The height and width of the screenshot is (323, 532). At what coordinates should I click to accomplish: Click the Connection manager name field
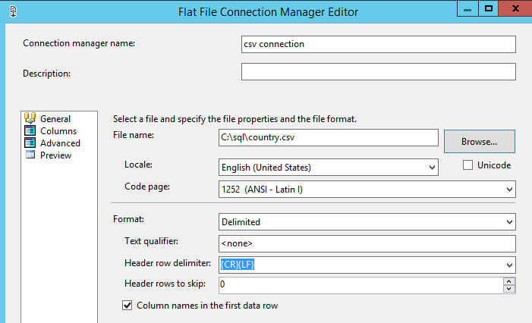(x=378, y=44)
